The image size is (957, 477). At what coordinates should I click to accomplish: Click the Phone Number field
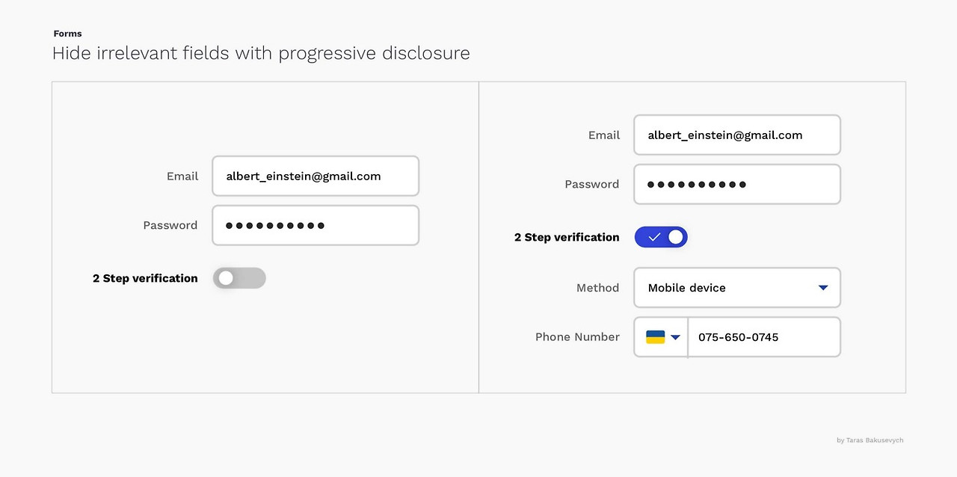click(x=763, y=336)
